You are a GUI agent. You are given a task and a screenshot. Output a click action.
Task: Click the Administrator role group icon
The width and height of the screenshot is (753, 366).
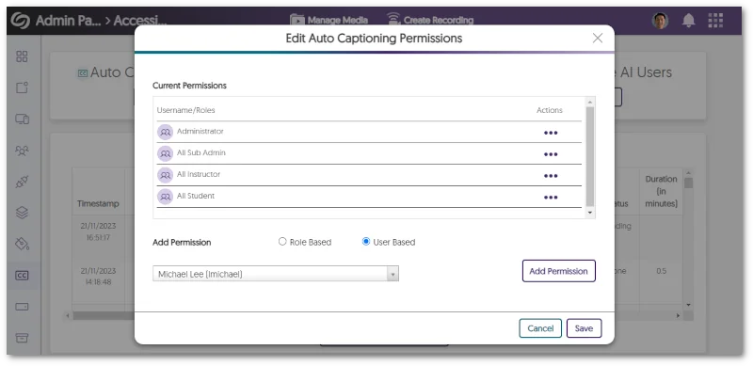point(165,132)
